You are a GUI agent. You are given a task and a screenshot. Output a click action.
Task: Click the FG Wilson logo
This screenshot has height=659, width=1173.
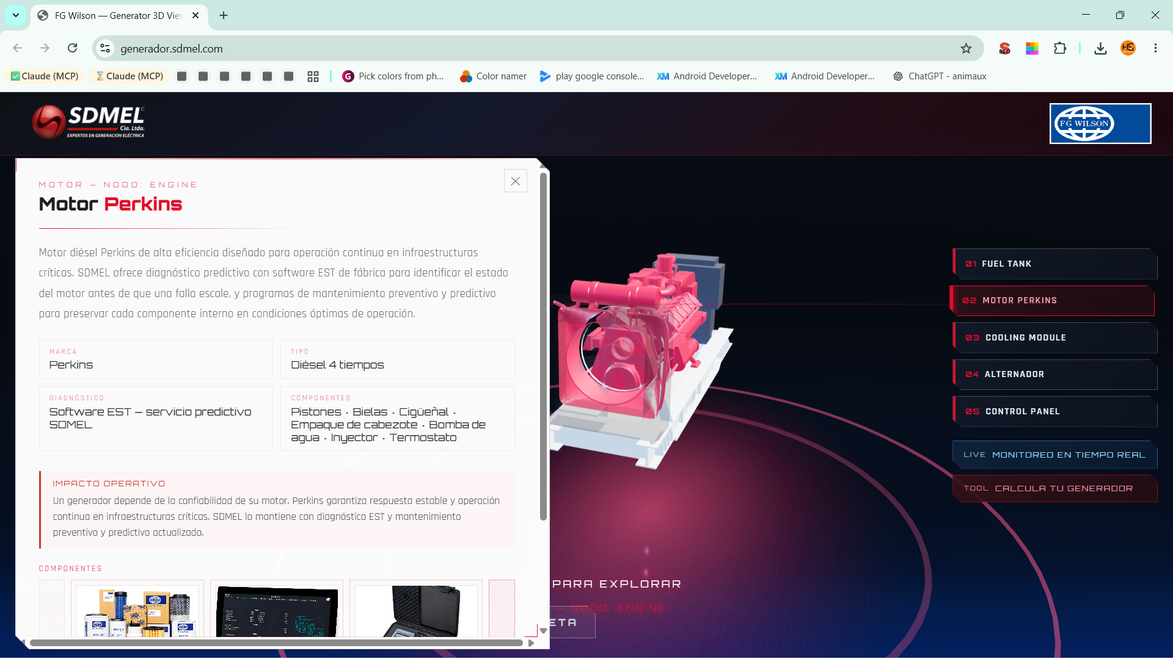pos(1100,123)
